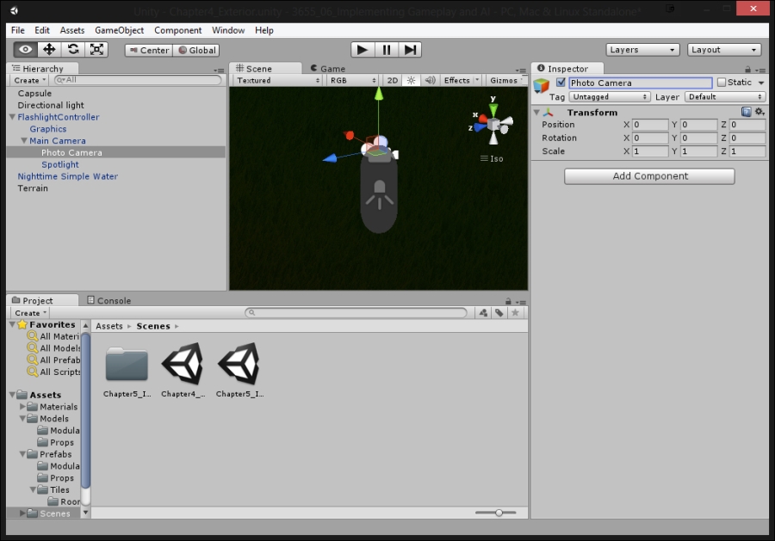This screenshot has width=775, height=541.
Task: Open the Project Create dropdown
Action: (x=30, y=313)
